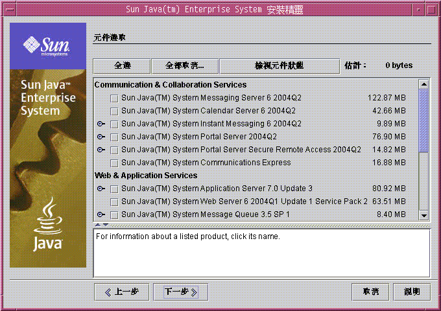This screenshot has width=441, height=311.
Task: Click the Portal Server Secure Remote Access name
Action: (241, 150)
